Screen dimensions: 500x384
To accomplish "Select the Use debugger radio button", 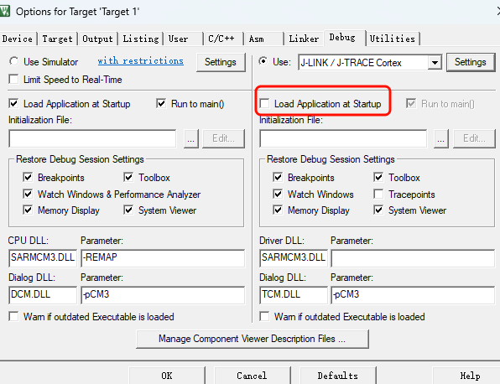I will tap(263, 61).
